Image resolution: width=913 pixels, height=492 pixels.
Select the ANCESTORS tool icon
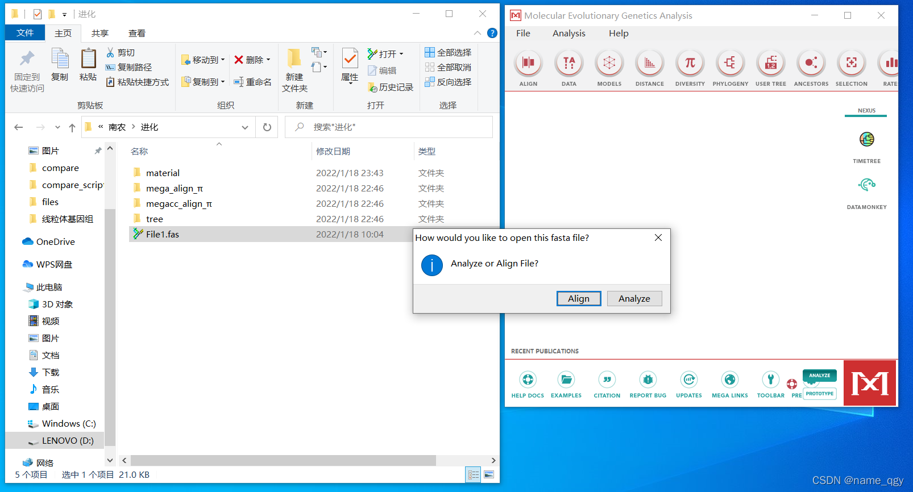[x=811, y=63]
